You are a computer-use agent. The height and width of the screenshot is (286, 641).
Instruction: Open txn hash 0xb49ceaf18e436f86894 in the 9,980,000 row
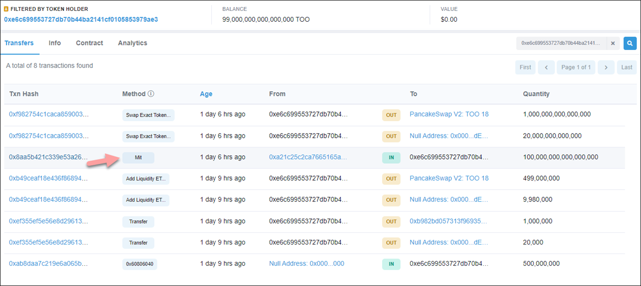(49, 200)
